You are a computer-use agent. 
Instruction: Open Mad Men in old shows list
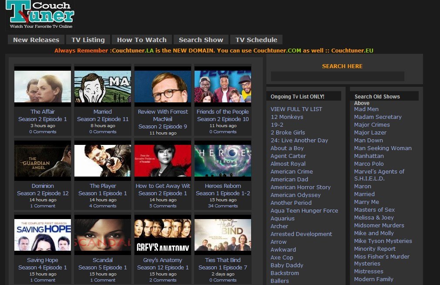pyautogui.click(x=366, y=109)
